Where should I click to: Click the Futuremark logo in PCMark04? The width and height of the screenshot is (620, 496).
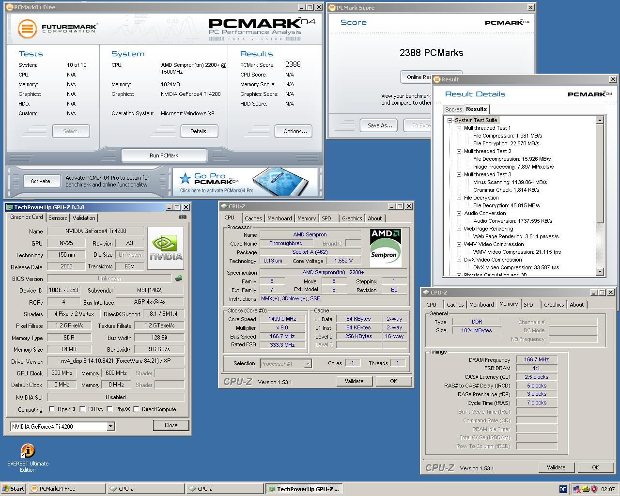click(58, 29)
